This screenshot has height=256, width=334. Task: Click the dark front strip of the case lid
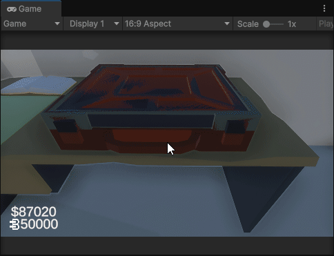[x=151, y=121]
